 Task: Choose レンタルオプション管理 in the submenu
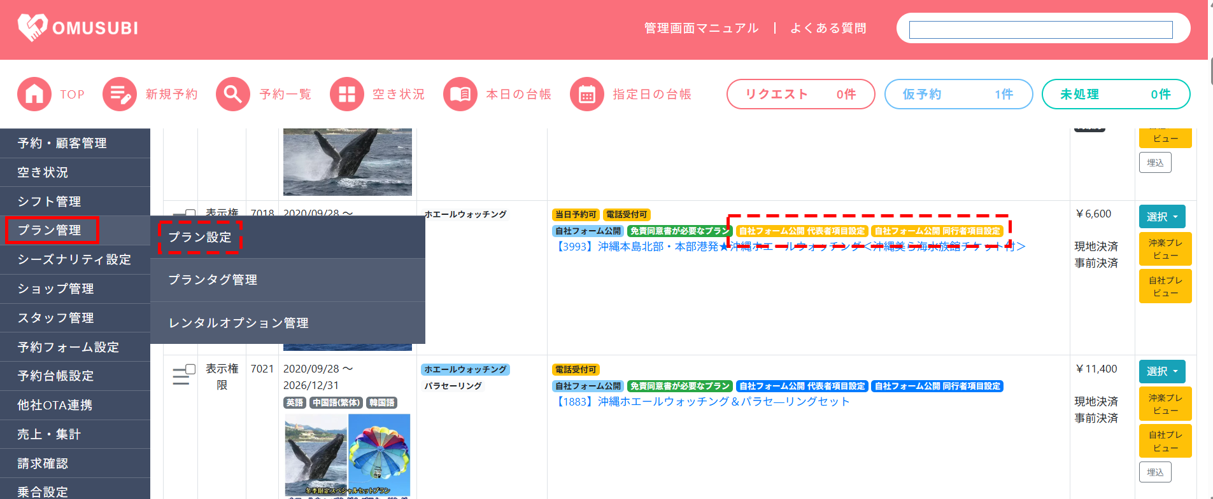238,323
